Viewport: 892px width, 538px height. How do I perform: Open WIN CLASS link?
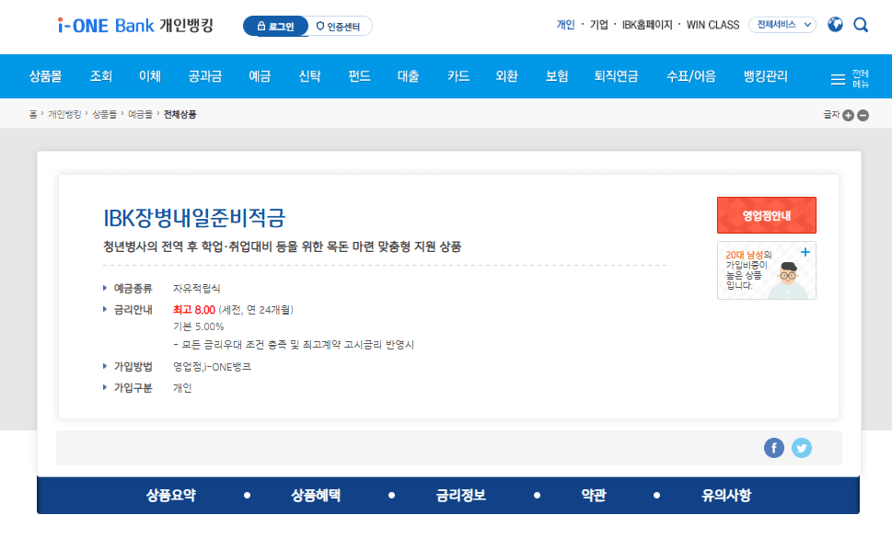click(x=712, y=25)
